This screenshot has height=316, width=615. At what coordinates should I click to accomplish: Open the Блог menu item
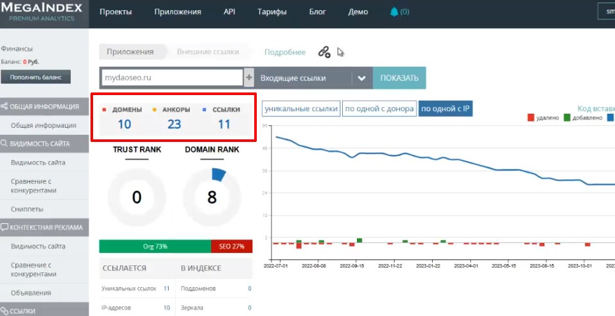pyautogui.click(x=318, y=12)
